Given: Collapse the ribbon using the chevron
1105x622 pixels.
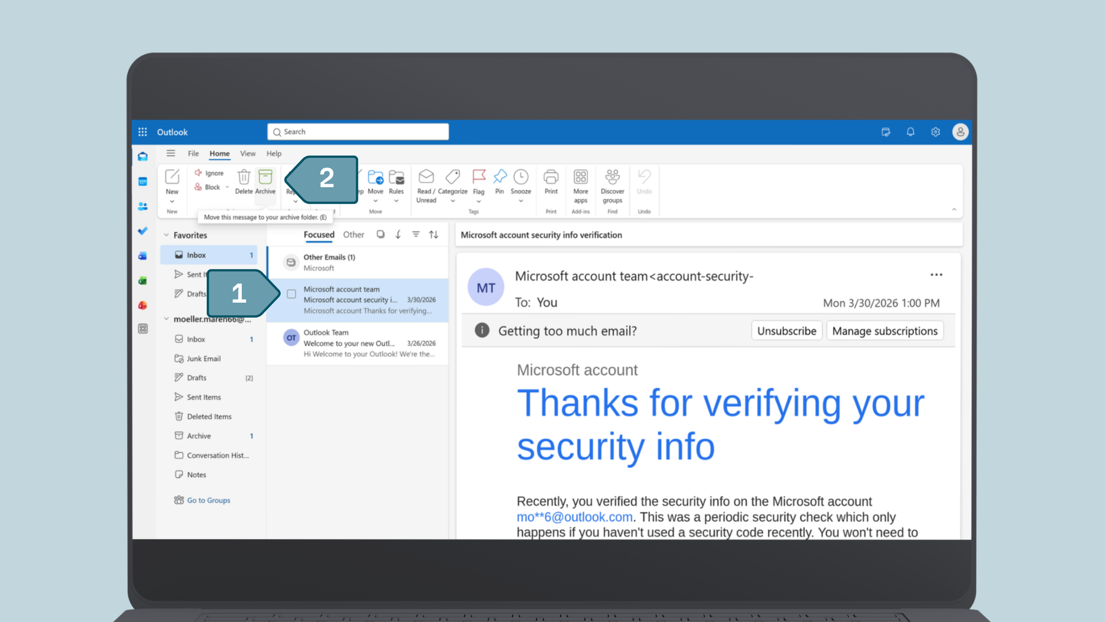Looking at the screenshot, I should coord(954,209).
